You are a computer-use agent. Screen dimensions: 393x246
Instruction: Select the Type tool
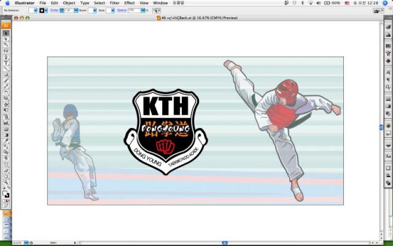pyautogui.click(x=6, y=63)
